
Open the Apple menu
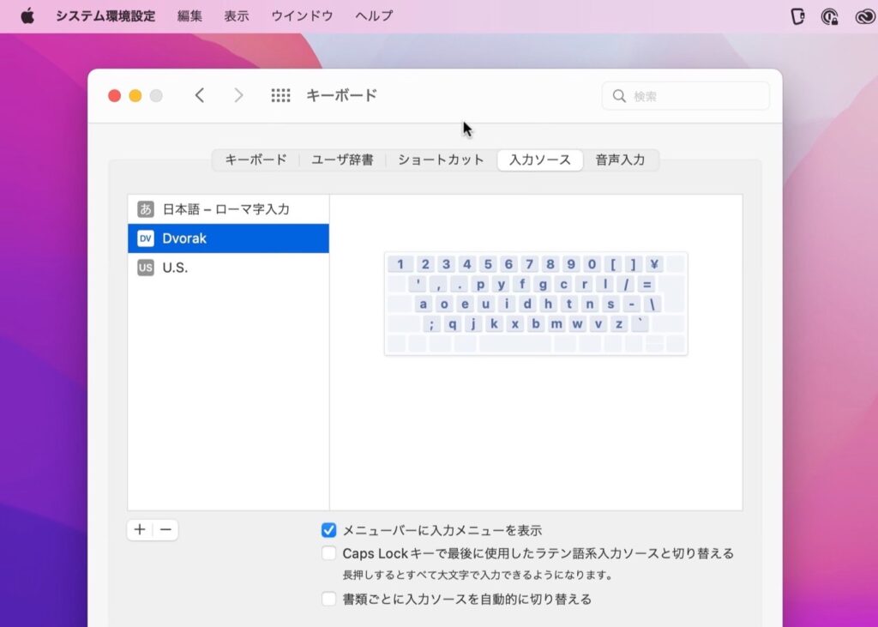click(x=27, y=16)
